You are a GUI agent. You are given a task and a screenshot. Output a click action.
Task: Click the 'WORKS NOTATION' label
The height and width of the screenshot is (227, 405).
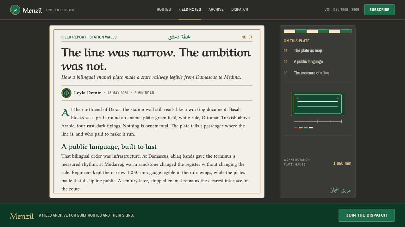(296, 160)
